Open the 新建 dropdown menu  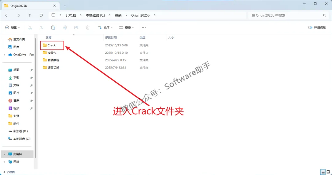click(x=13, y=27)
